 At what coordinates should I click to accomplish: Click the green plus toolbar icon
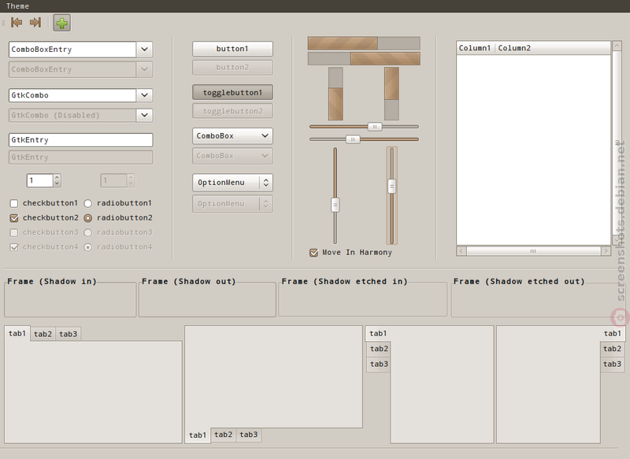click(x=62, y=23)
